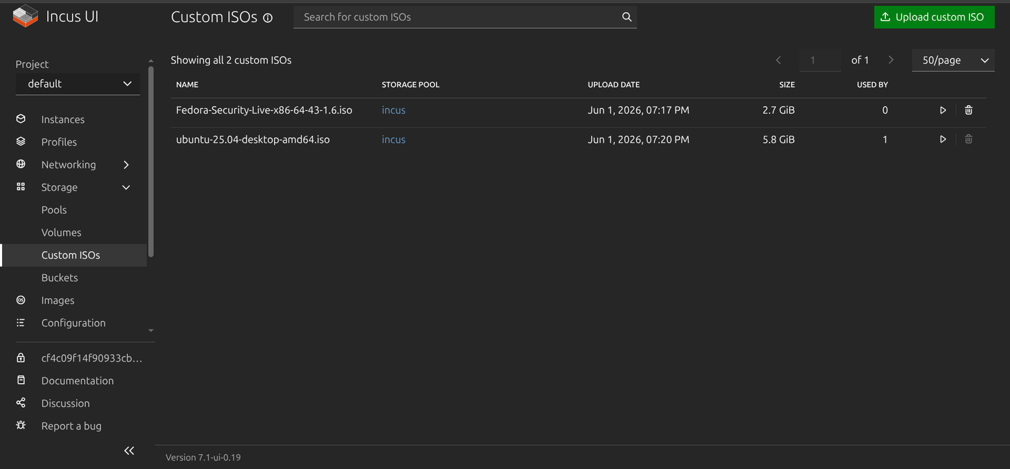
Task: Click upload date Jun 1, 2026, 07:17 PM
Action: click(638, 110)
